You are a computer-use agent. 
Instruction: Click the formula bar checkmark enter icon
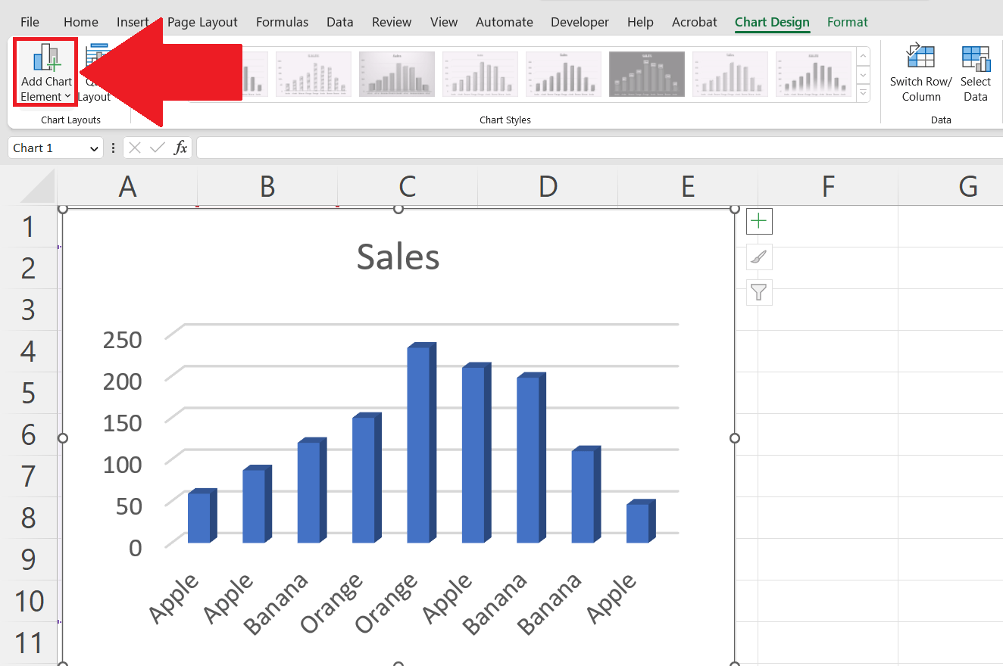[x=158, y=148]
